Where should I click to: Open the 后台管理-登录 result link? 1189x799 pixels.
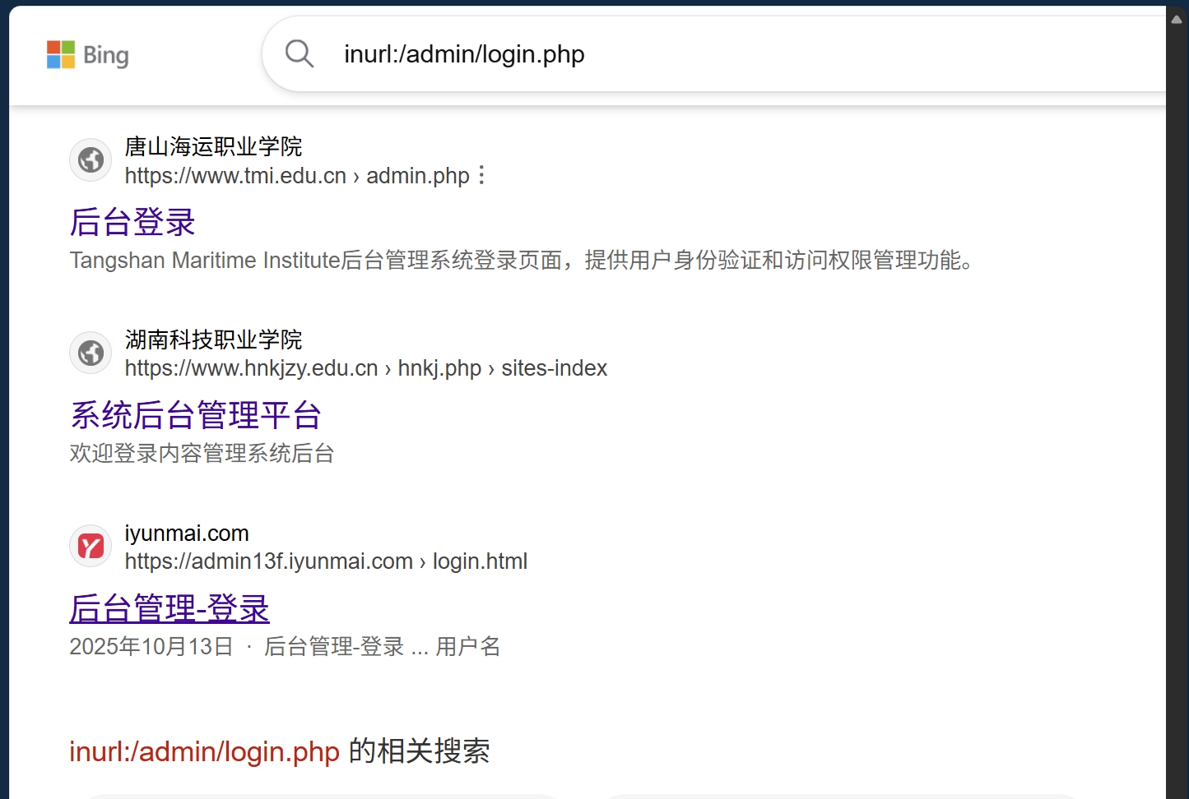point(170,608)
